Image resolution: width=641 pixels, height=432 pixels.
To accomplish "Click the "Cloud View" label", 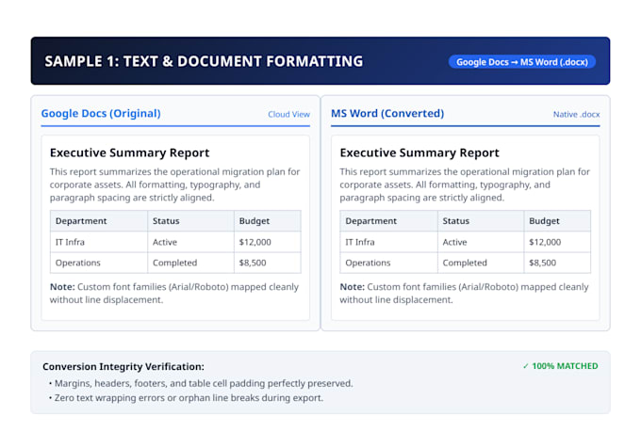I will 288,114.
